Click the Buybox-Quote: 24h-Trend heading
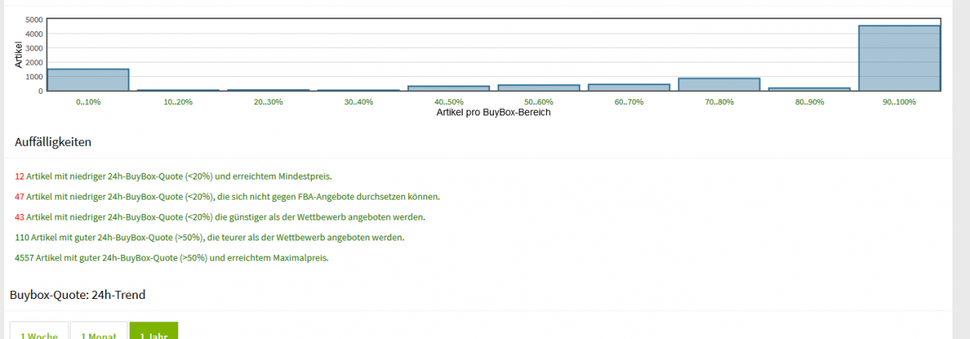This screenshot has height=339, width=970. coord(78,295)
